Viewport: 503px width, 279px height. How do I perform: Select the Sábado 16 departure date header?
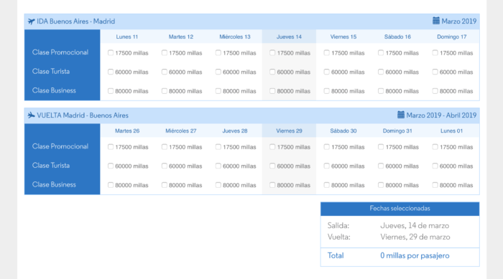coord(397,37)
